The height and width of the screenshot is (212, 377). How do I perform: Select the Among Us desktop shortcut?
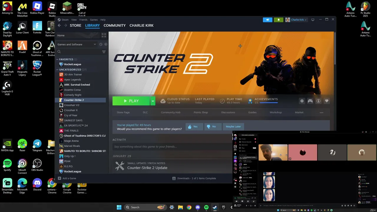pos(7,8)
